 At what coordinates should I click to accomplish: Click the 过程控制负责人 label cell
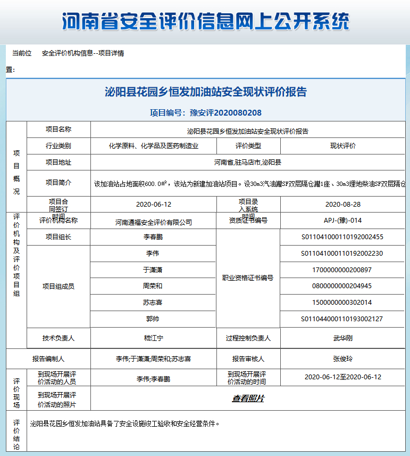click(248, 338)
